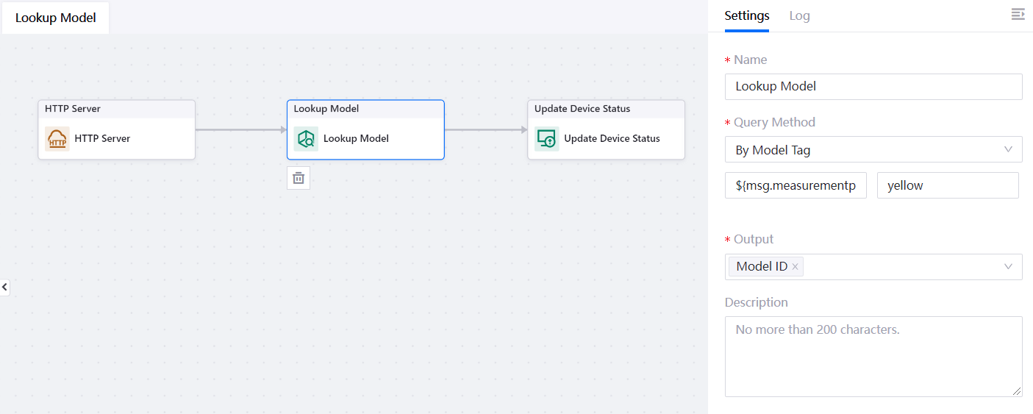Delete node using the trash icon
The image size is (1033, 414).
(299, 178)
